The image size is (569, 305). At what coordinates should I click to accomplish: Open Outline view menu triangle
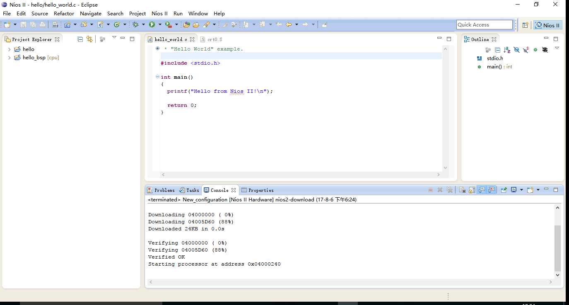click(557, 48)
